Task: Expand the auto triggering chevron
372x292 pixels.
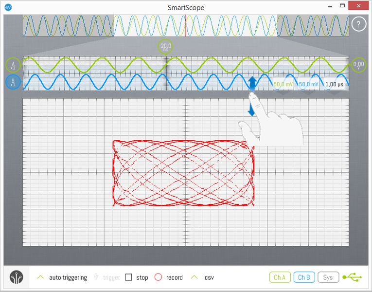Action: [x=41, y=277]
